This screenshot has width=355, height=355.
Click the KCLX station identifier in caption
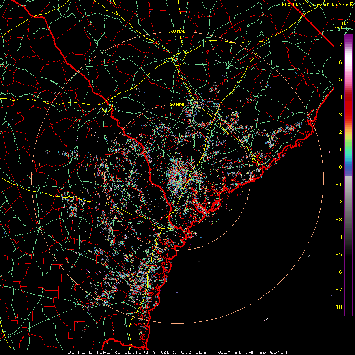click(223, 352)
